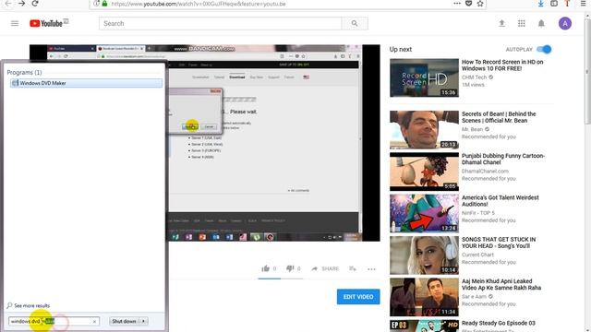Click the Current Chart channel name
Image resolution: width=591 pixels, height=332 pixels.
click(477, 255)
